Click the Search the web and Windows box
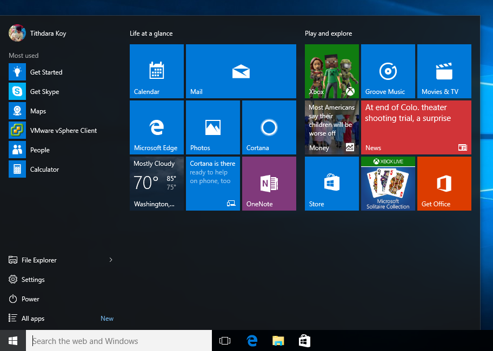 119,341
